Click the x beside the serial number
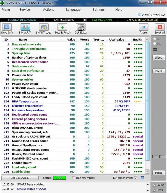Image resolution: width=167 pixels, height=193 pixels. pyautogui.click(x=85, y=20)
